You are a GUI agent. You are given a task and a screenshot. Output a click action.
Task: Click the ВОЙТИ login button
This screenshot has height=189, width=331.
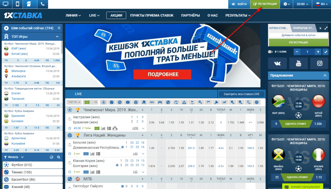[239, 4]
